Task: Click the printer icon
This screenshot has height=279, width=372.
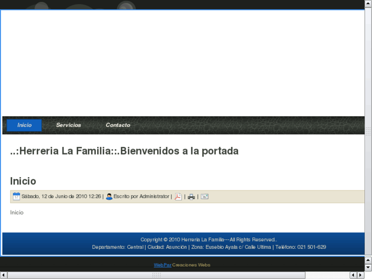Action: coord(191,197)
